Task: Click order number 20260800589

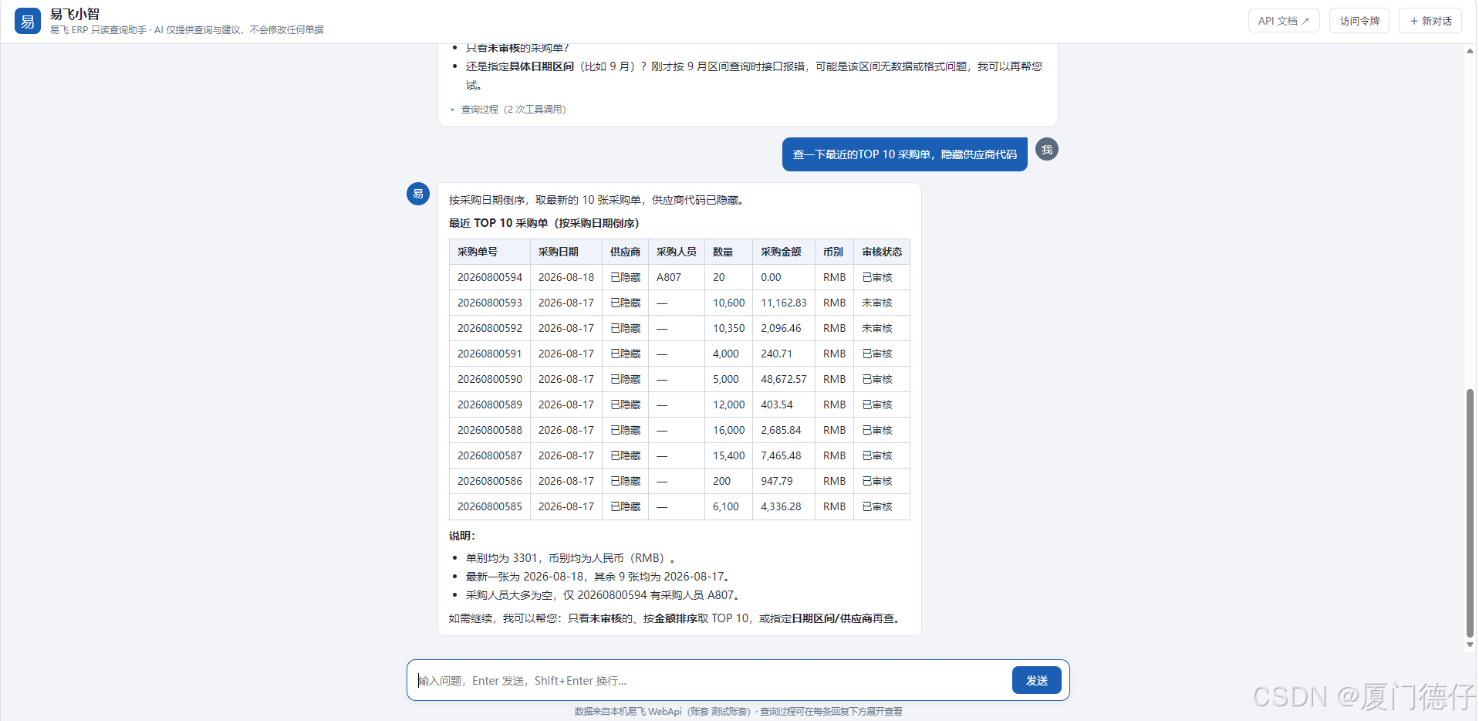Action: pos(490,405)
